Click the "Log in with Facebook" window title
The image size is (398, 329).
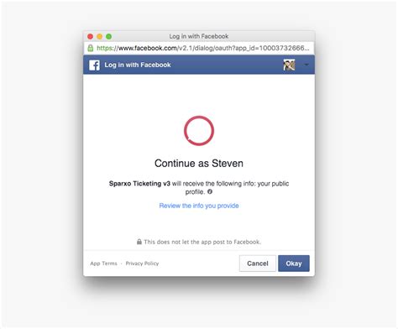point(199,36)
